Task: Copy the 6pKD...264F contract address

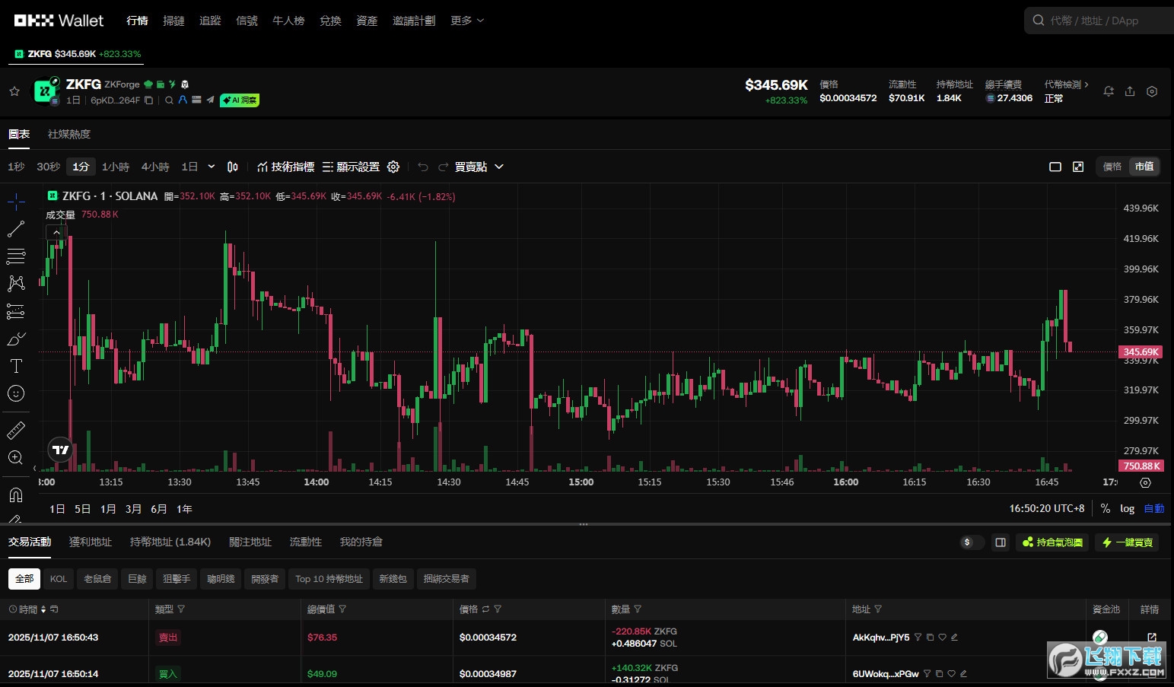Action: (149, 100)
